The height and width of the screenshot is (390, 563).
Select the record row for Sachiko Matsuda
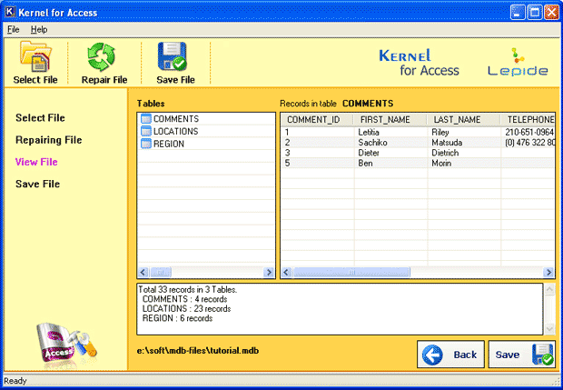pyautogui.click(x=416, y=143)
